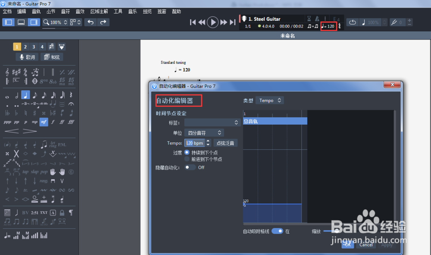Open the Tempo 类型 dropdown
Image resolution: width=431 pixels, height=255 pixels.
269,100
